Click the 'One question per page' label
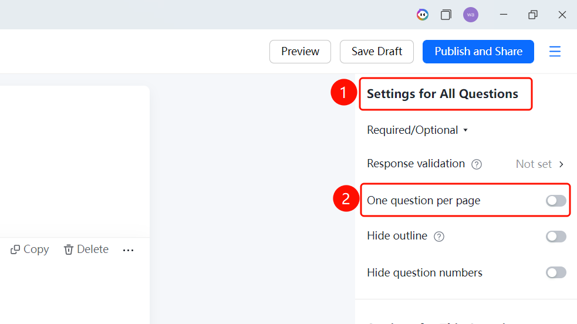The height and width of the screenshot is (324, 577). (424, 200)
